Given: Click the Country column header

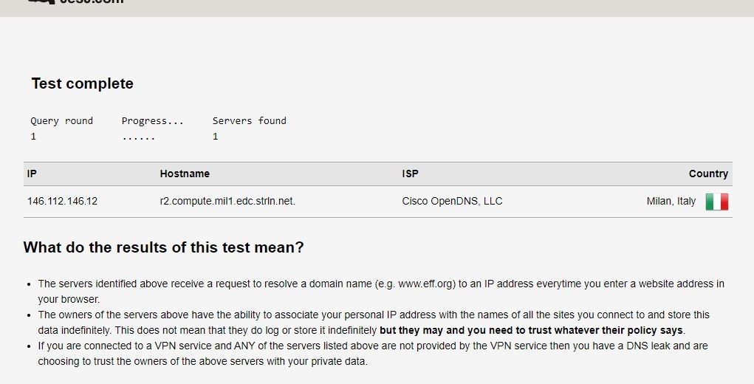Looking at the screenshot, I should point(708,174).
